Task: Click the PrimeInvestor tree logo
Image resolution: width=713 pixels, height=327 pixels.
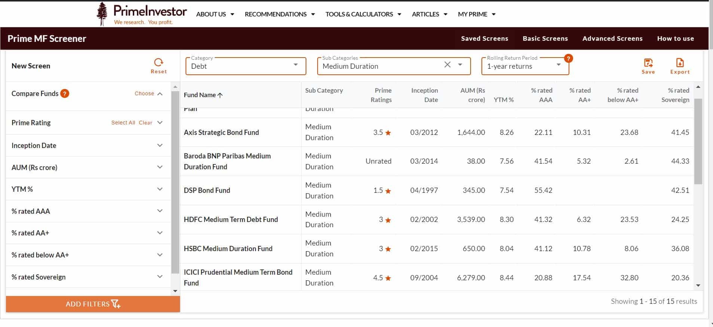Action: click(102, 14)
